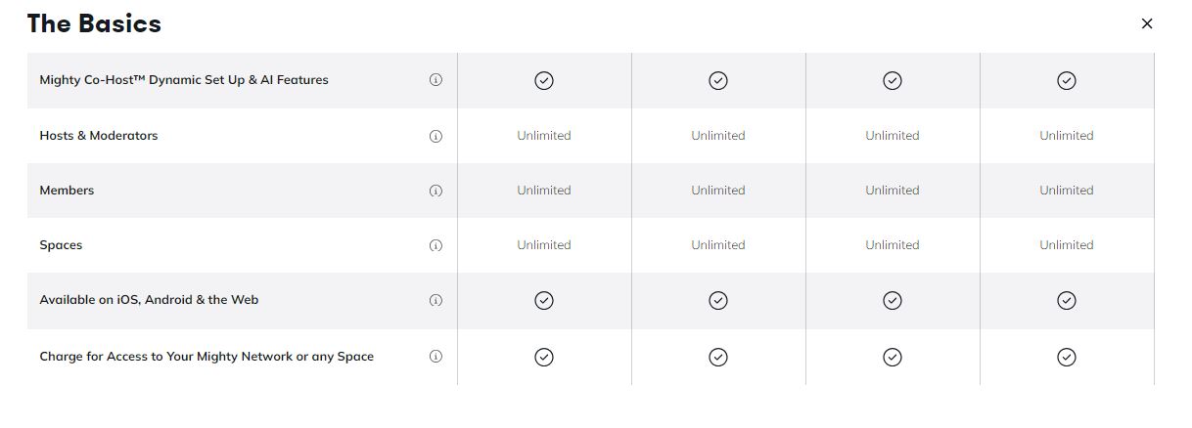Click info icon beside Hosts & Moderators
The width and height of the screenshot is (1192, 428).
pyautogui.click(x=436, y=136)
